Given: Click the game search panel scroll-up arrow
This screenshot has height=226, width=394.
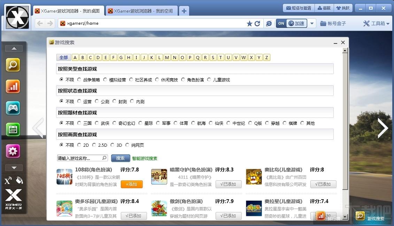Looking at the screenshot, I should coord(345,51).
